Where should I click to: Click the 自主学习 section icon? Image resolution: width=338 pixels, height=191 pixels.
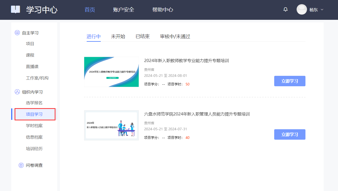17,33
